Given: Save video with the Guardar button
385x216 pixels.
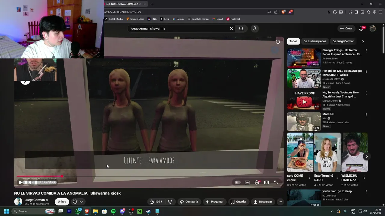Looking at the screenshot, I should tap(239, 202).
